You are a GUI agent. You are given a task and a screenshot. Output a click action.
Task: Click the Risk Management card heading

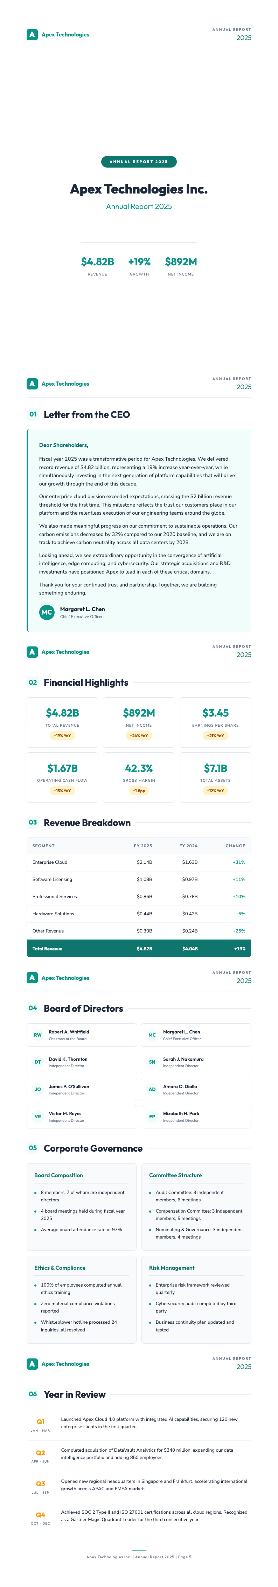tap(172, 1267)
